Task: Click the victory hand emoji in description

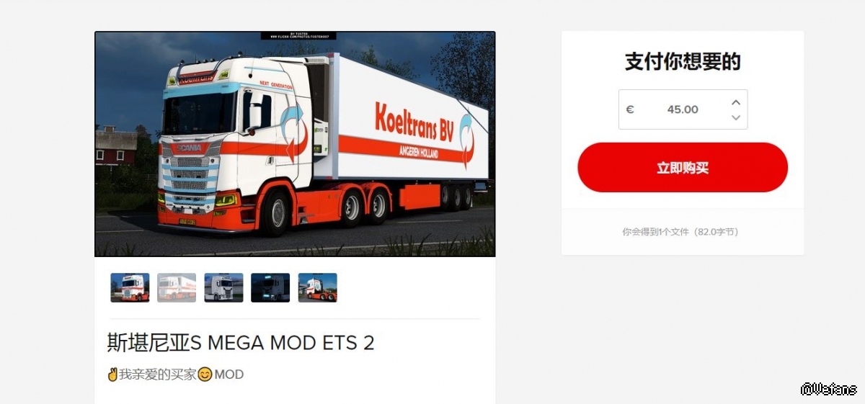Action: pos(112,374)
